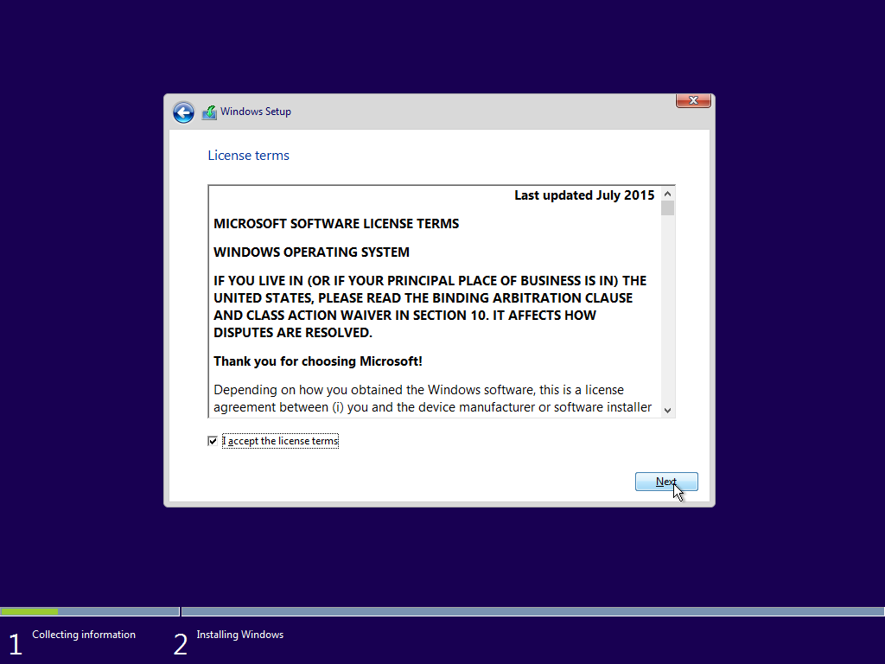Click the step 1 numeral at bottom left
The width and height of the screenshot is (885, 664).
click(x=15, y=643)
